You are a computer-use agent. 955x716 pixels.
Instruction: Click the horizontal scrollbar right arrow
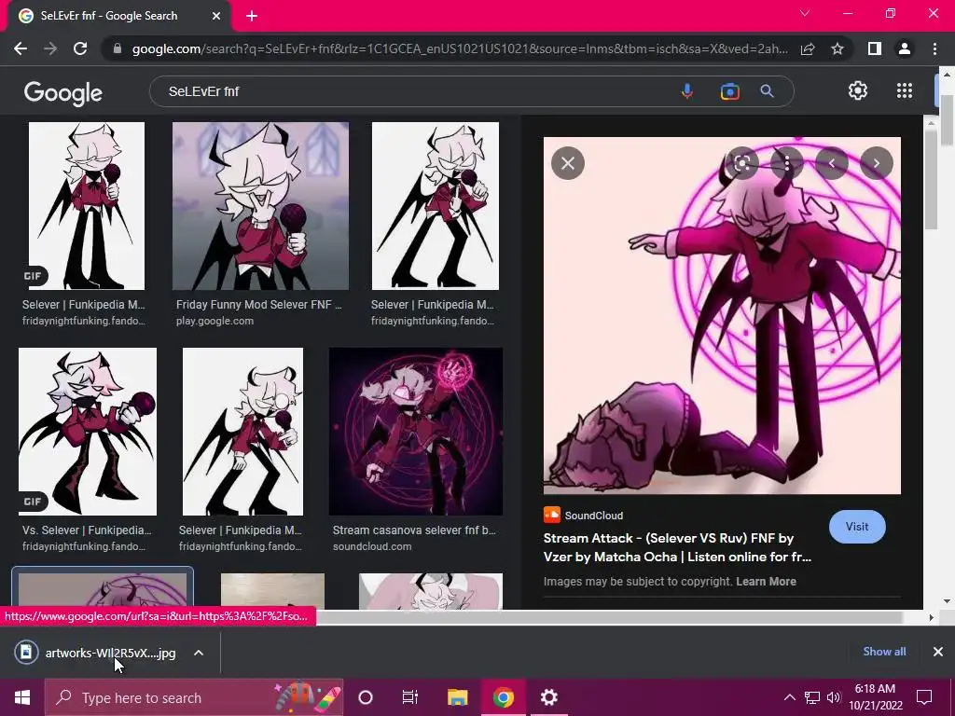pos(931,617)
